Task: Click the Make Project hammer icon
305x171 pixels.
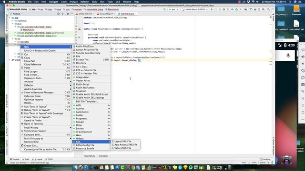Action: pyautogui.click(x=164, y=9)
